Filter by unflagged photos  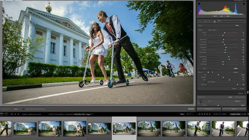click(190, 114)
